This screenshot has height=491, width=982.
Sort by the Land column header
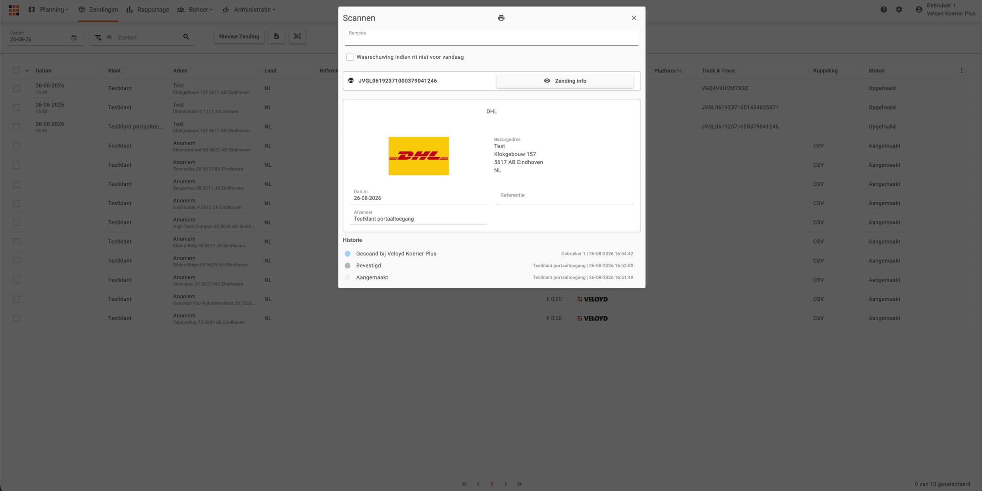pyautogui.click(x=270, y=71)
